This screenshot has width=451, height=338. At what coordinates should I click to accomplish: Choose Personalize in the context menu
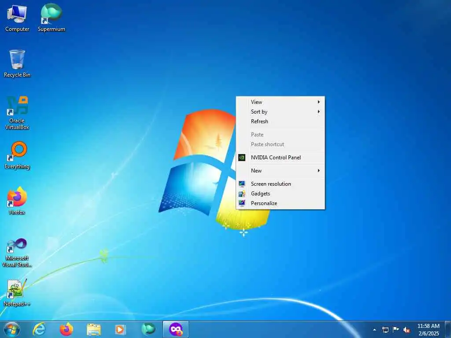point(281,203)
